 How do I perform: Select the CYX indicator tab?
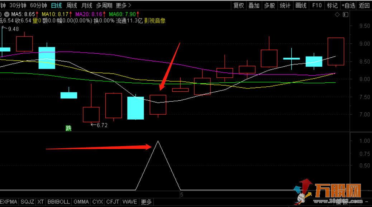97,202
